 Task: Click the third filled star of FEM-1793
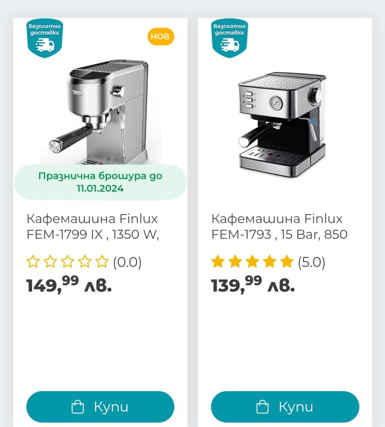252,261
